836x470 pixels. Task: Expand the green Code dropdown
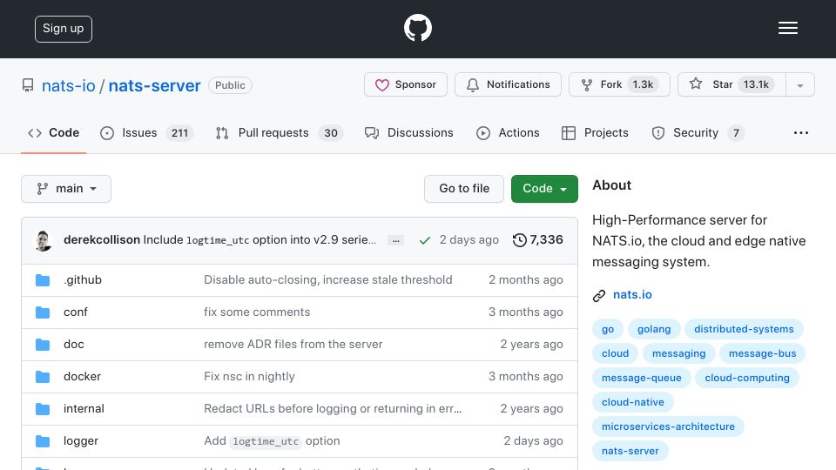tap(544, 189)
